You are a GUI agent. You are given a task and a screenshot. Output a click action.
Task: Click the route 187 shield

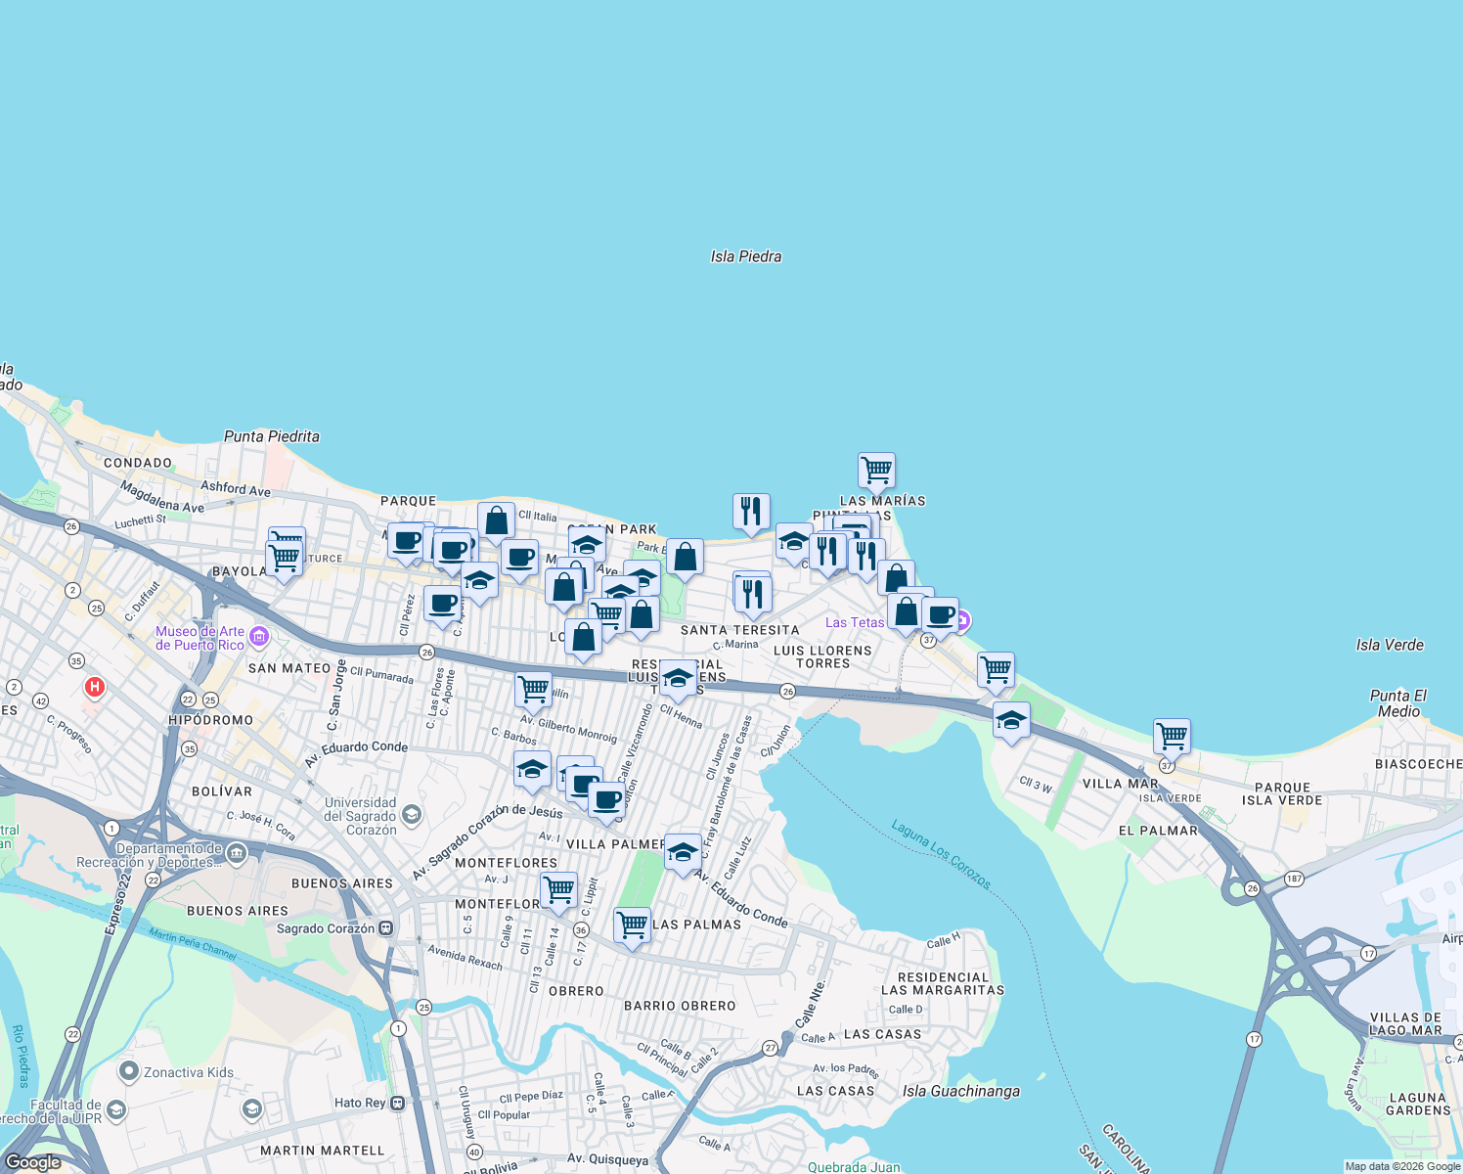[x=1294, y=879]
